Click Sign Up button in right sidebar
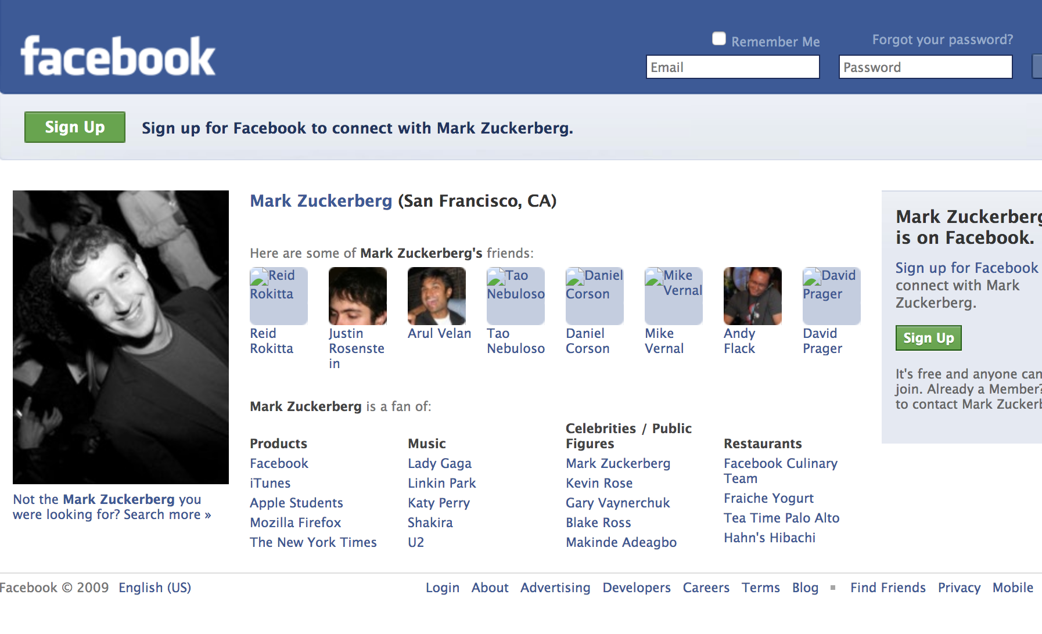The height and width of the screenshot is (634, 1042). pos(928,338)
